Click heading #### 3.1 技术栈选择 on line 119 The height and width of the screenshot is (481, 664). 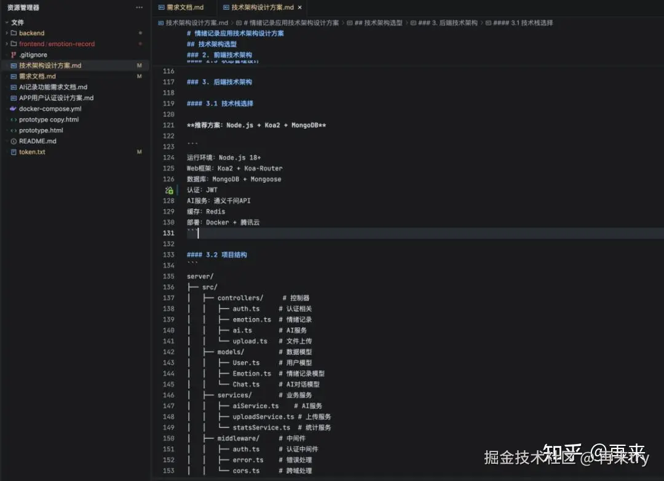(220, 103)
